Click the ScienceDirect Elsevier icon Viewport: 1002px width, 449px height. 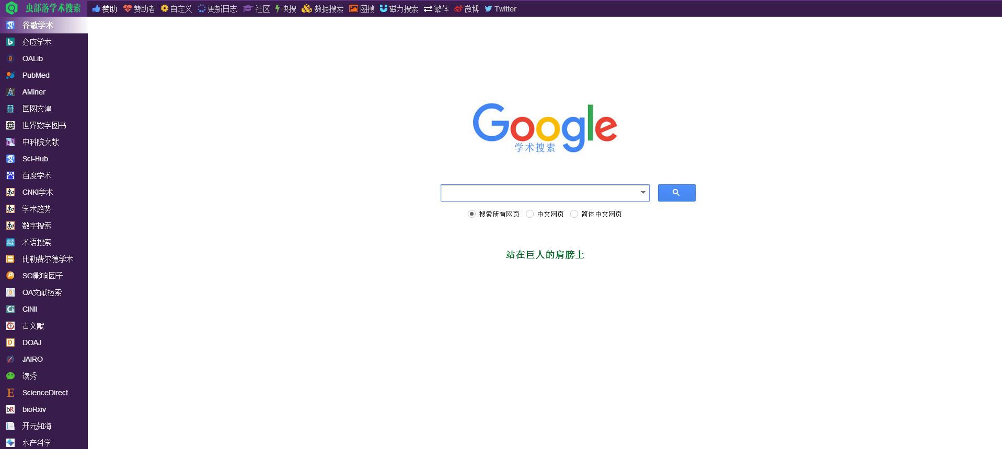point(10,393)
